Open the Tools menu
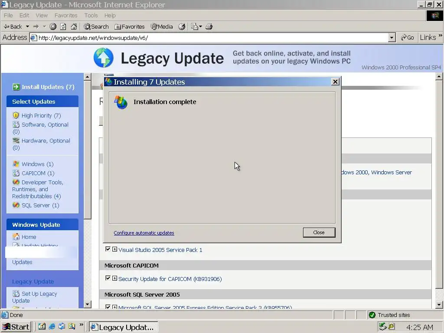The height and width of the screenshot is (333, 444). (x=91, y=15)
